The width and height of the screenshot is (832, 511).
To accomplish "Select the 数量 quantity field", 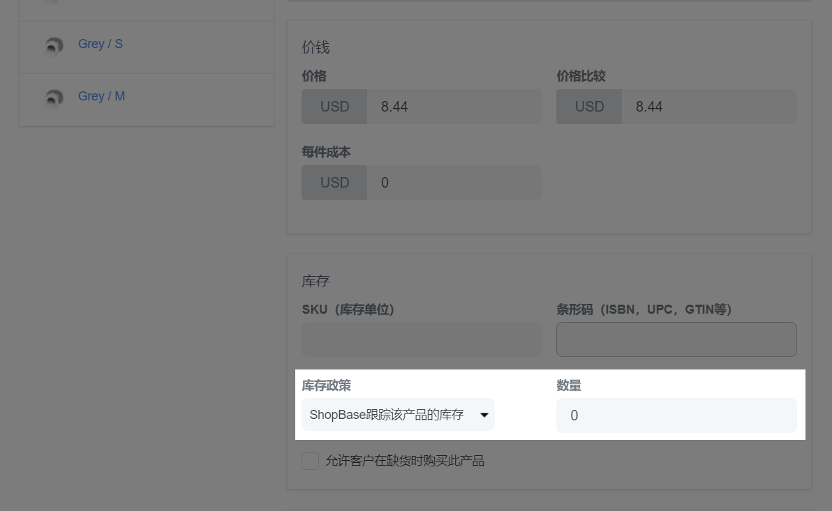I will [676, 415].
